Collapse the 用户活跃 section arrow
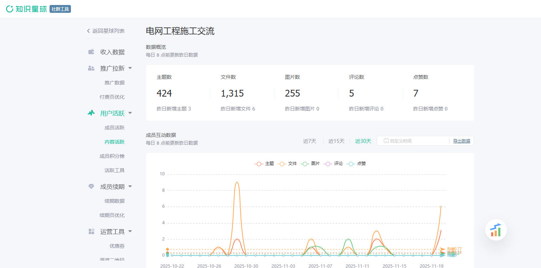541x268 pixels. 130,113
